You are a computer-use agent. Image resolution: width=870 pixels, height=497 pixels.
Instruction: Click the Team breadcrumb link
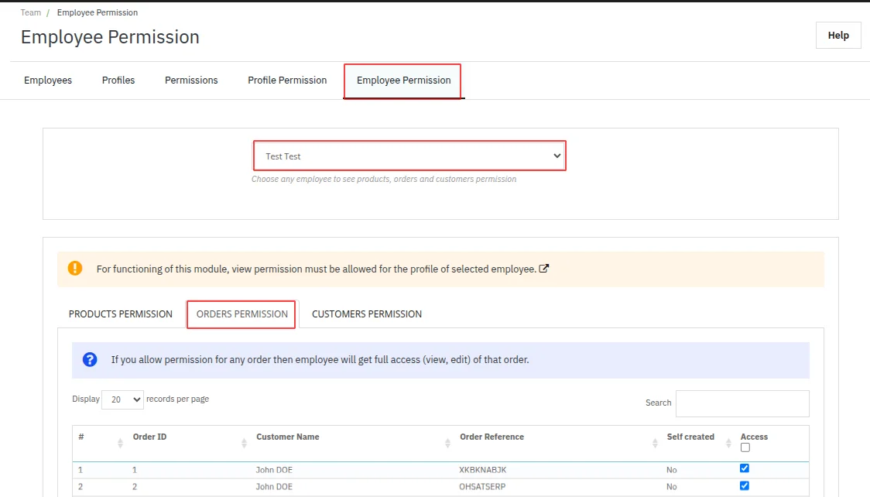[x=31, y=13]
